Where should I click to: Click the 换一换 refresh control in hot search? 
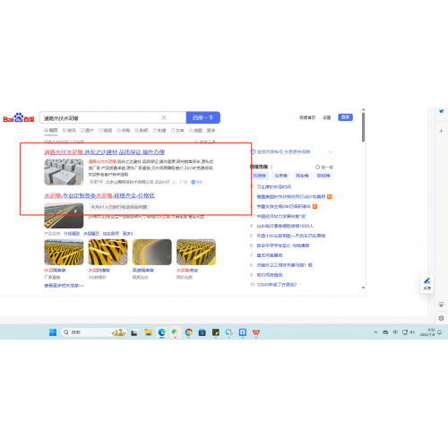(x=324, y=167)
